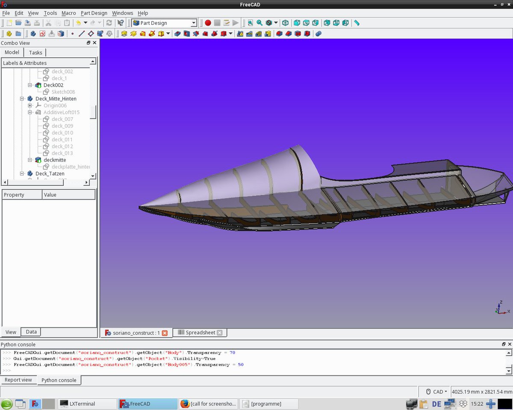Switch to the Tasks tab

[x=35, y=53]
